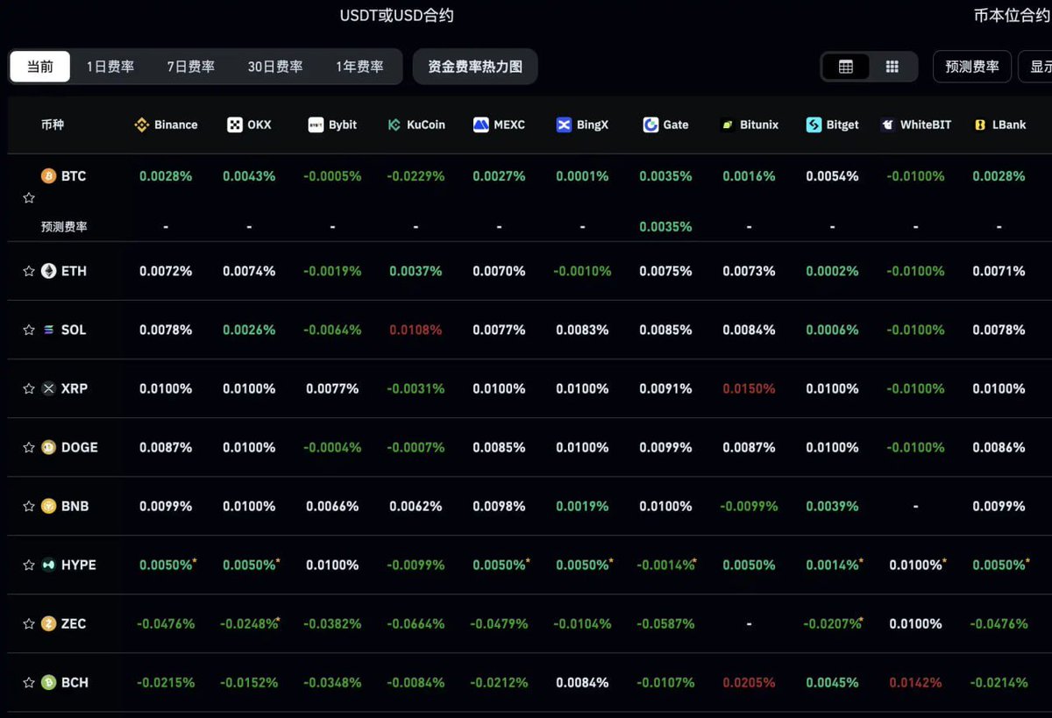Screen dimensions: 1052x718
Task: Open the BTC coin name link
Action: (x=74, y=176)
